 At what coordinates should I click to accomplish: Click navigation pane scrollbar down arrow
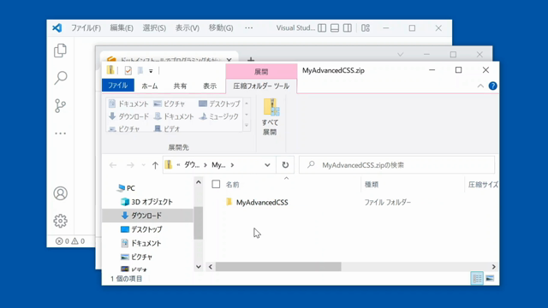(x=199, y=267)
